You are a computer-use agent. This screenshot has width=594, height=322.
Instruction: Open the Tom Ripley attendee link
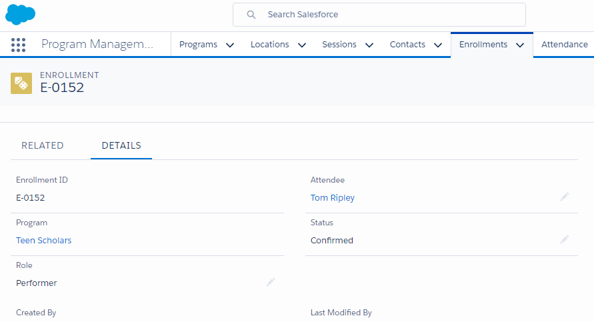(333, 198)
